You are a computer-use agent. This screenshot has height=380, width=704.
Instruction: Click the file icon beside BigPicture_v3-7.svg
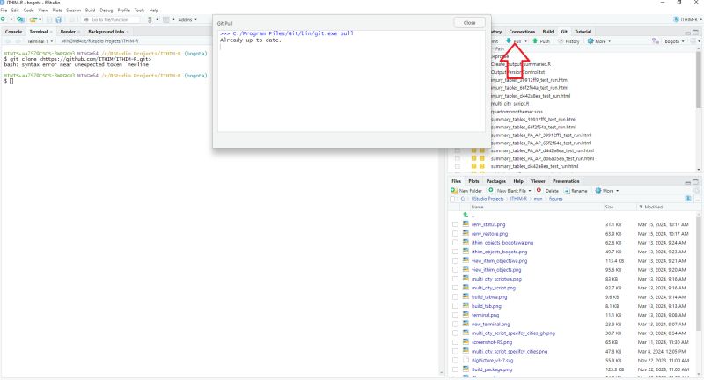click(x=466, y=360)
